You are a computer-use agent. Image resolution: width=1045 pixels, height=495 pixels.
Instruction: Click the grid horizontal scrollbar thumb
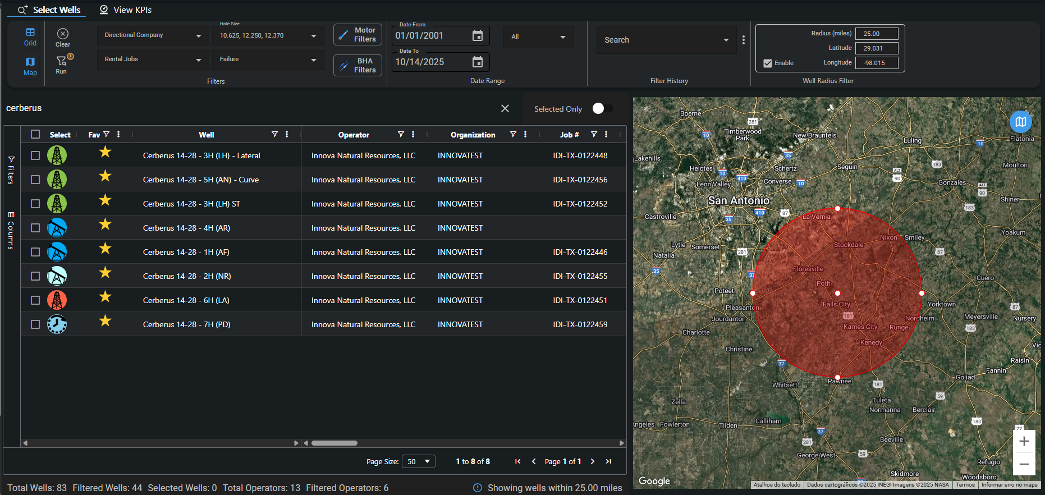pos(334,443)
